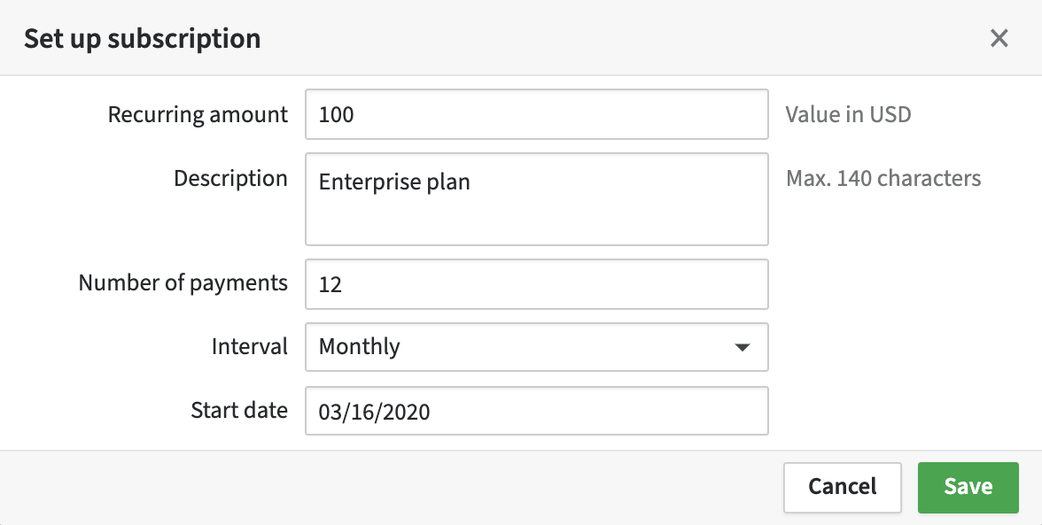
Task: Close the Set up subscription dialog
Action: click(x=999, y=38)
